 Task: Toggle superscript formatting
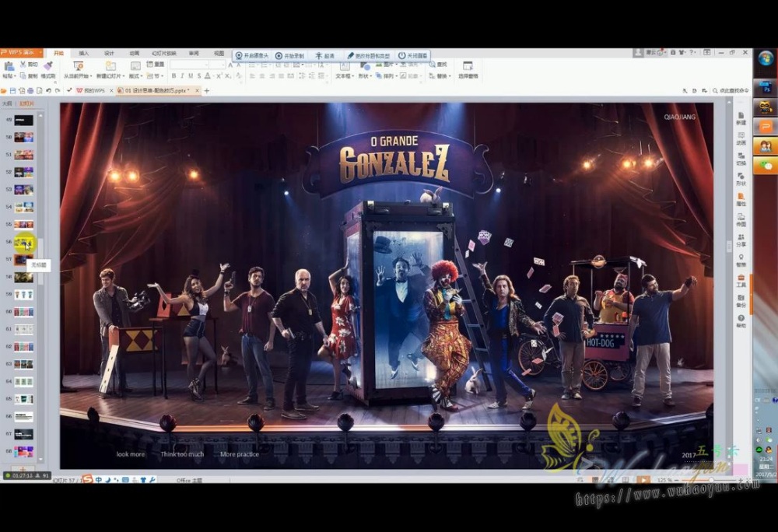pos(219,76)
